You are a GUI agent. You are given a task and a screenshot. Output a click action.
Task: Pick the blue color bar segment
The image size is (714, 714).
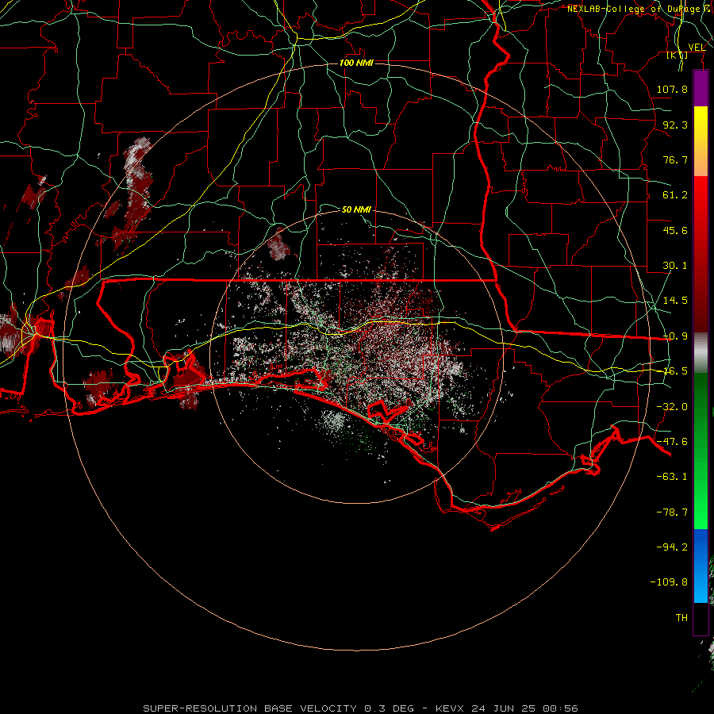pos(701,566)
